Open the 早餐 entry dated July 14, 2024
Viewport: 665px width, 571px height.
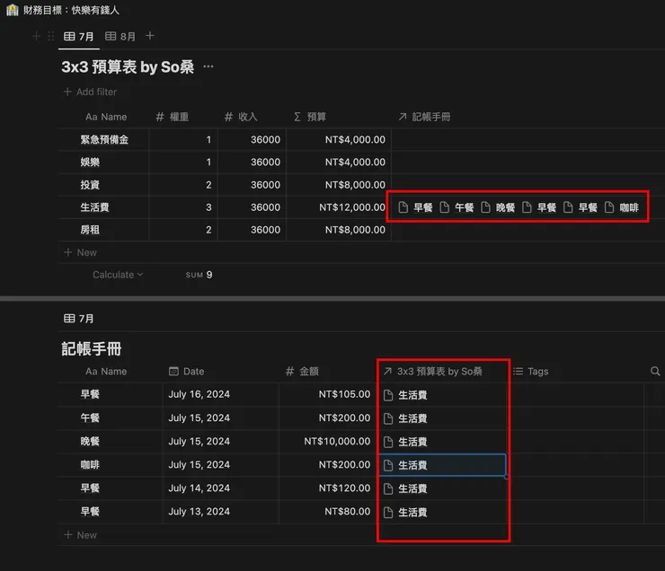coord(90,488)
